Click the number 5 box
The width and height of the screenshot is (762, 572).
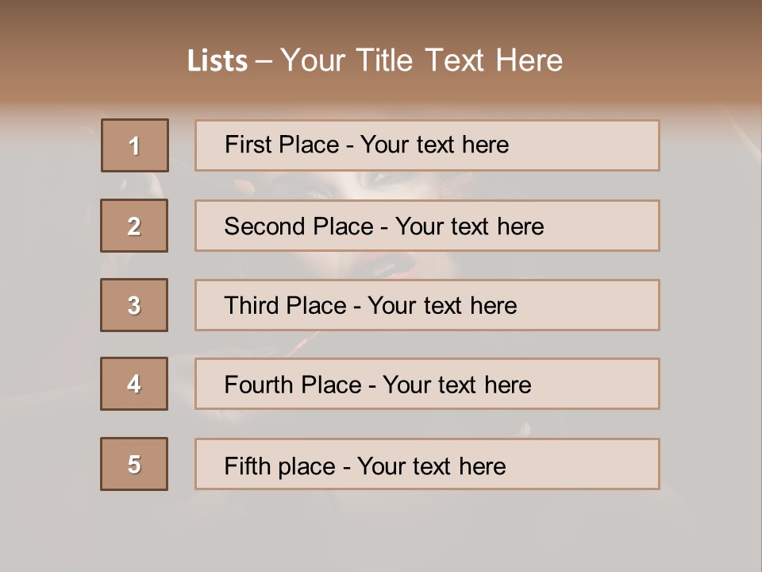[134, 464]
